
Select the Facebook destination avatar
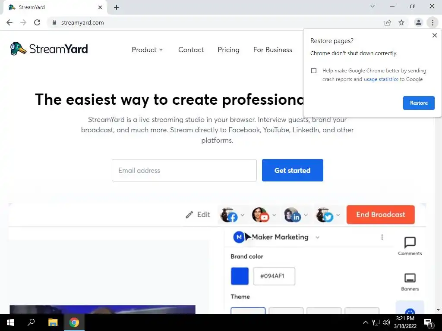(229, 215)
